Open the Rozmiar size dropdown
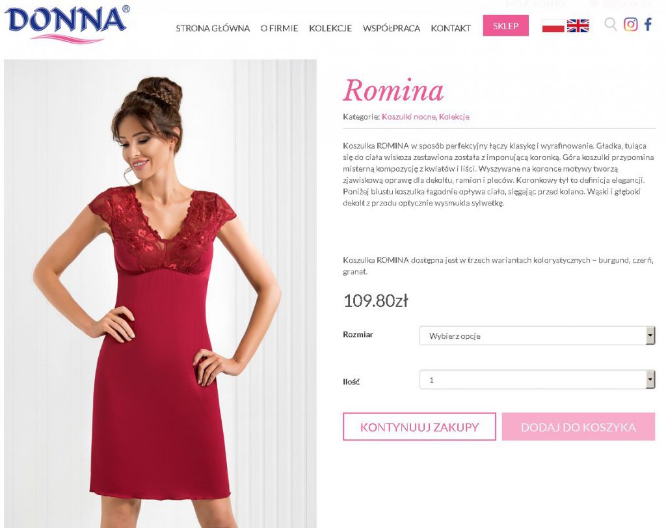 (537, 336)
